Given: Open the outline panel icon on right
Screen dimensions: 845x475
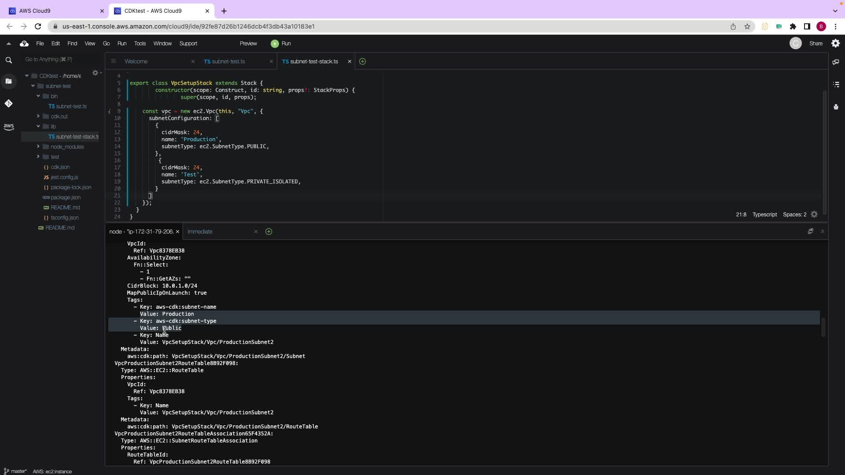Looking at the screenshot, I should pos(836,84).
